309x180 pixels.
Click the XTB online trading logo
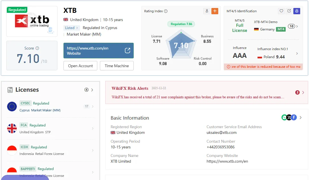[32, 21]
